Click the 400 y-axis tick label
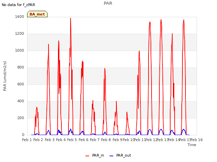The height and width of the screenshot is (162, 217). pos(21,101)
